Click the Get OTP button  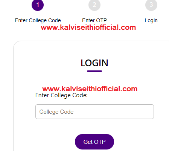click(94, 142)
